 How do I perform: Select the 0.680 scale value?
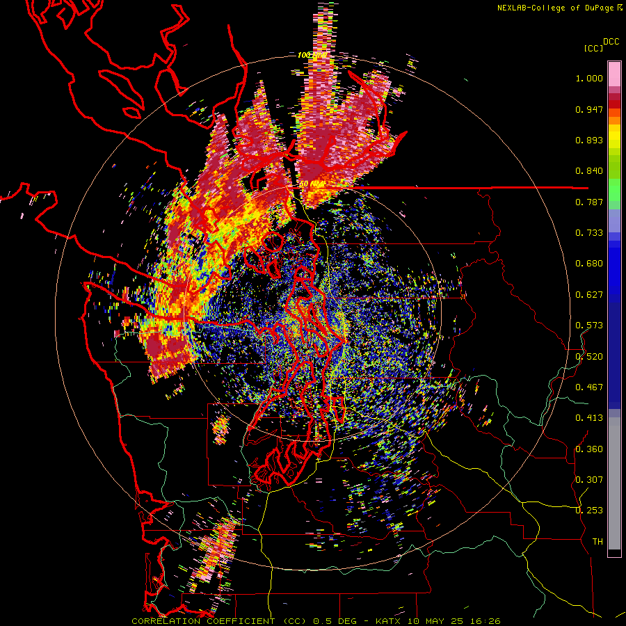589,264
